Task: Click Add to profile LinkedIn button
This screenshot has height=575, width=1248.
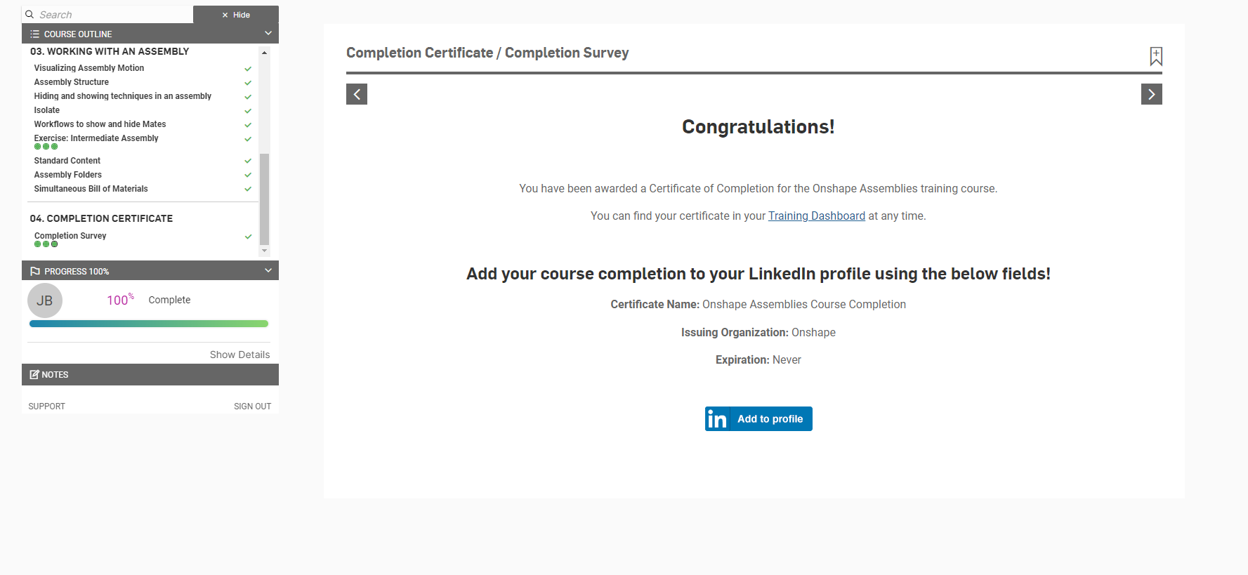Action: click(758, 418)
